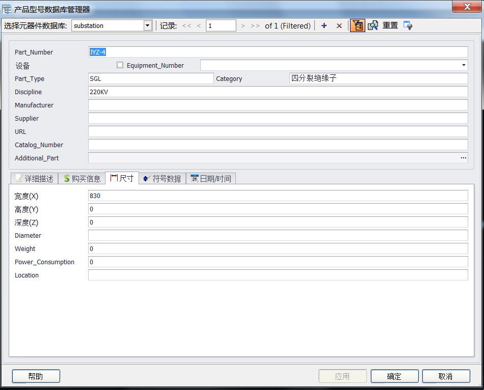Screen dimensions: 484x390
Task: Switch to the 详细描述 tab
Action: (x=35, y=178)
